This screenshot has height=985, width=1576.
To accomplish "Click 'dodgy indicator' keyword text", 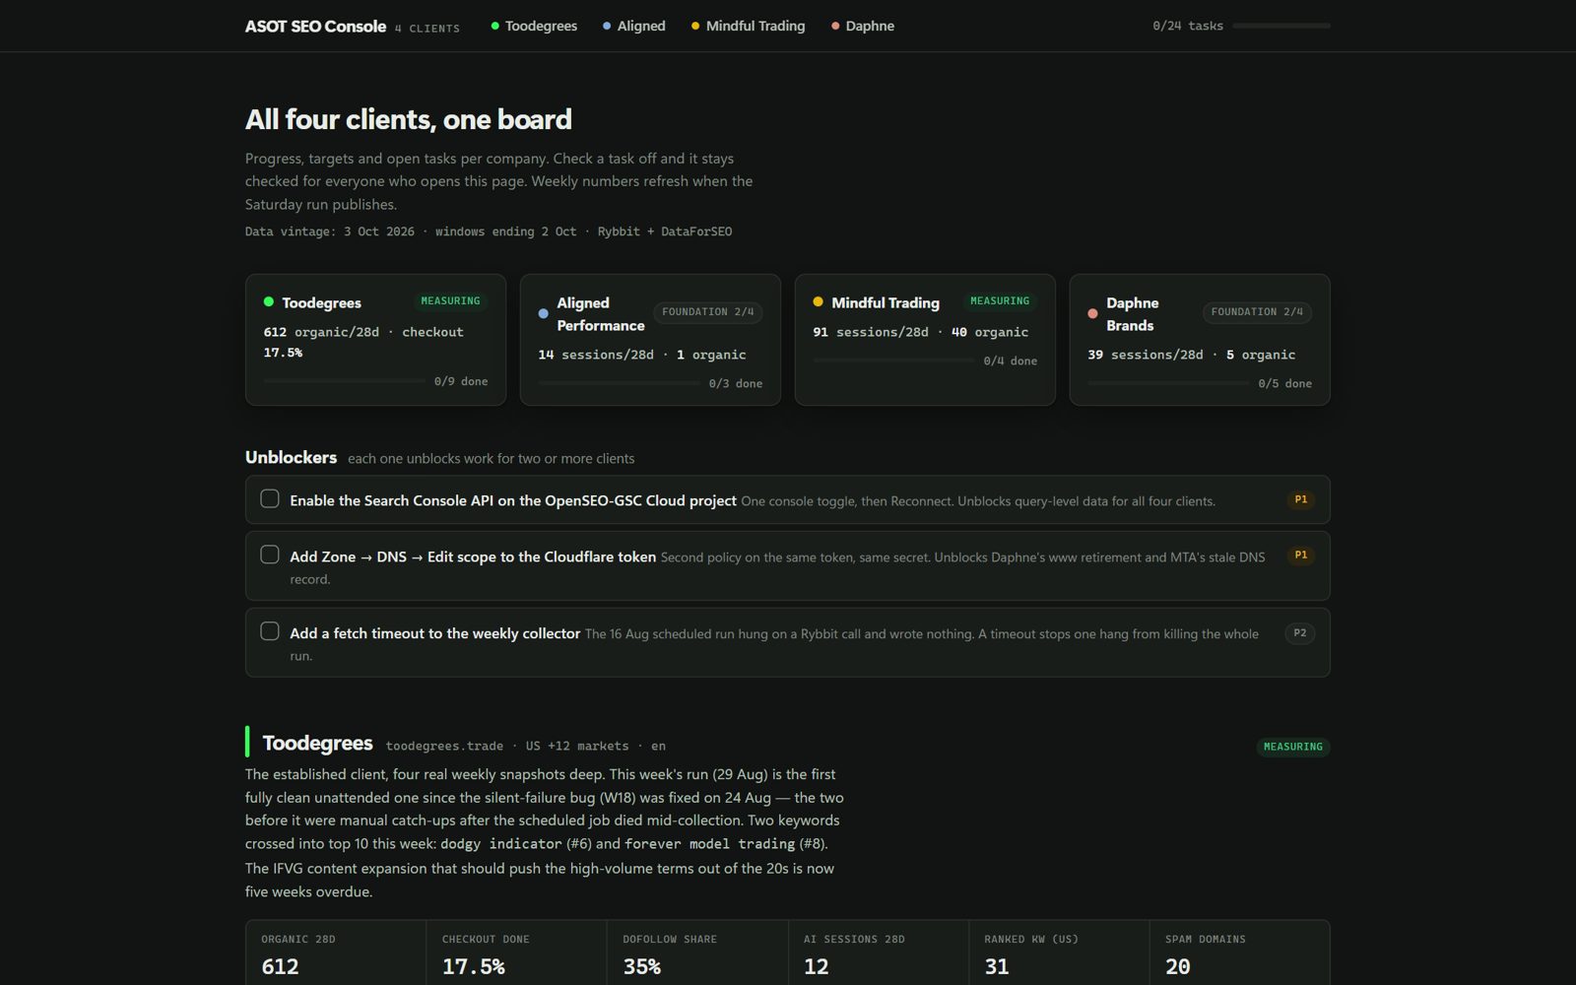I will pos(500,844).
